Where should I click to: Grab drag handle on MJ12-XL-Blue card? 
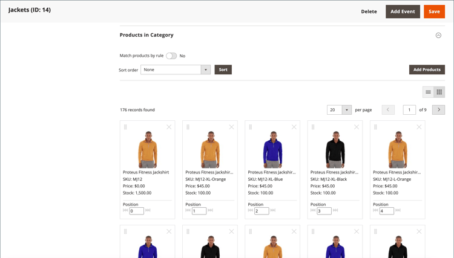(x=251, y=127)
